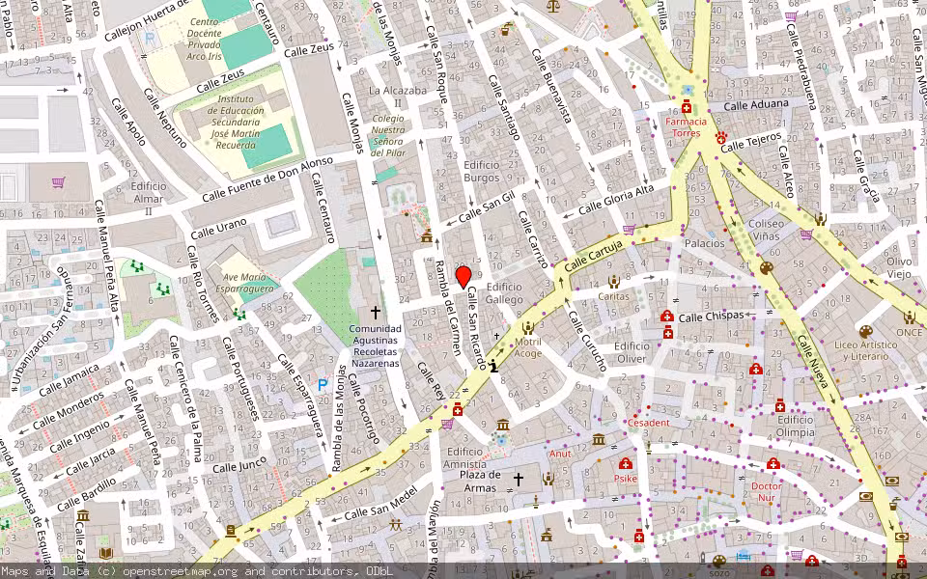The image size is (927, 579).
Task: Click the red location marker pin
Action: coord(463,277)
